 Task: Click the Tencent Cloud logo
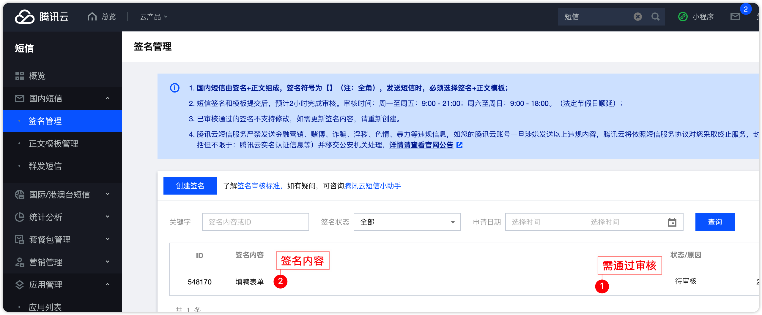42,17
